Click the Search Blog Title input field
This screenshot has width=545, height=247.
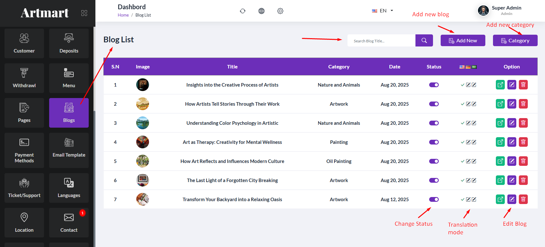[381, 41]
